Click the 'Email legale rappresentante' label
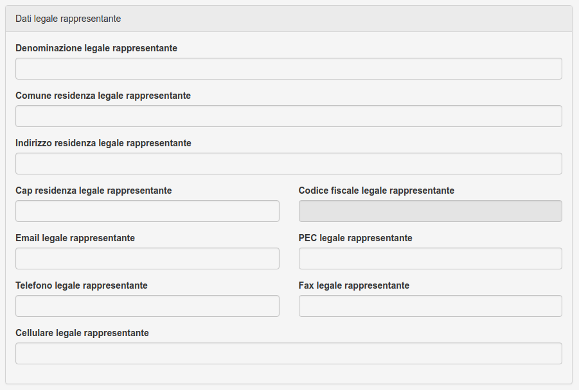 (x=75, y=238)
